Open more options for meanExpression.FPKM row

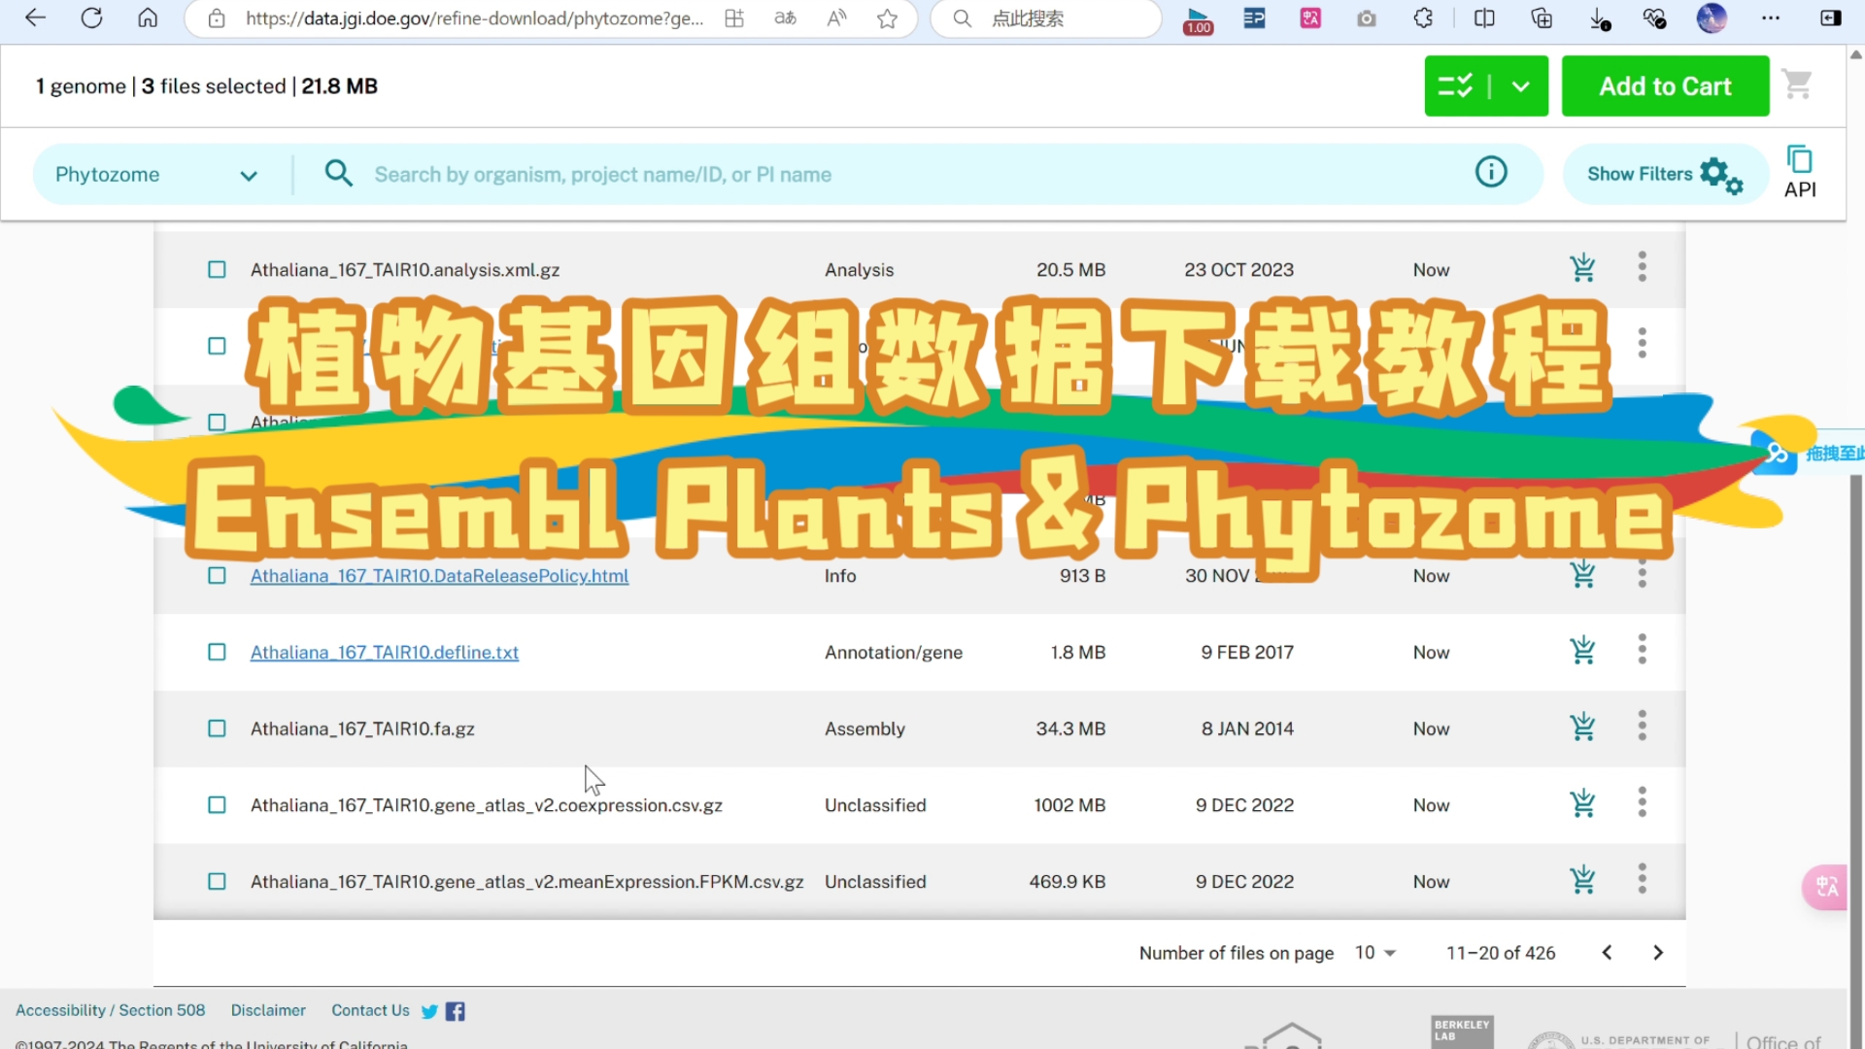pyautogui.click(x=1643, y=880)
